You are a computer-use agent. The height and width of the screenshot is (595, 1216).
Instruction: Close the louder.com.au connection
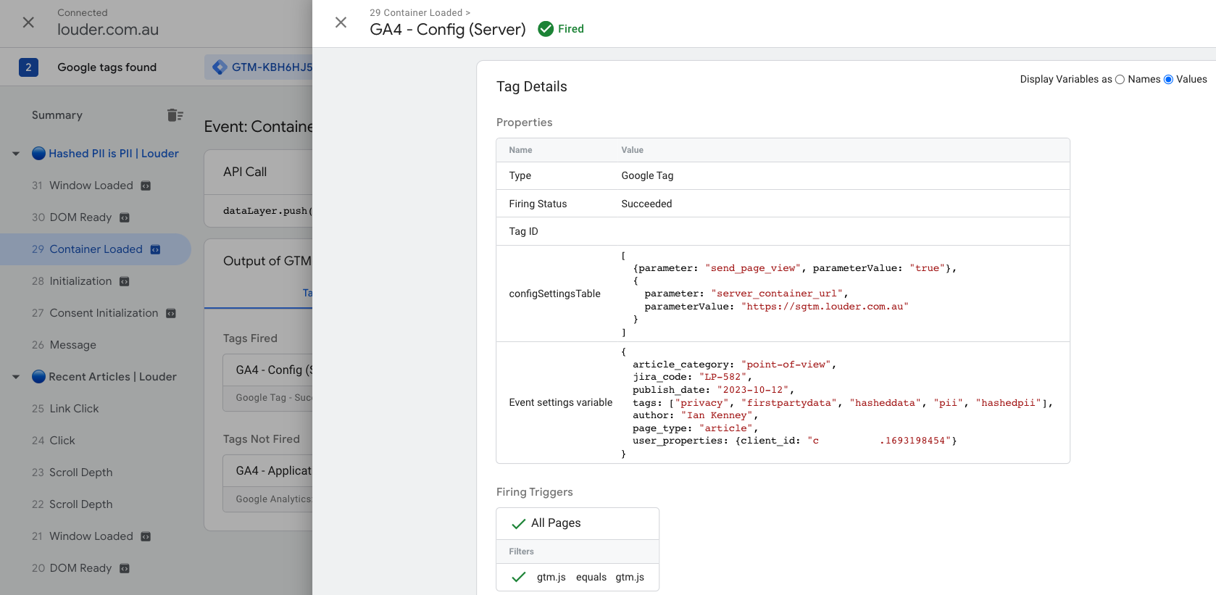tap(28, 22)
